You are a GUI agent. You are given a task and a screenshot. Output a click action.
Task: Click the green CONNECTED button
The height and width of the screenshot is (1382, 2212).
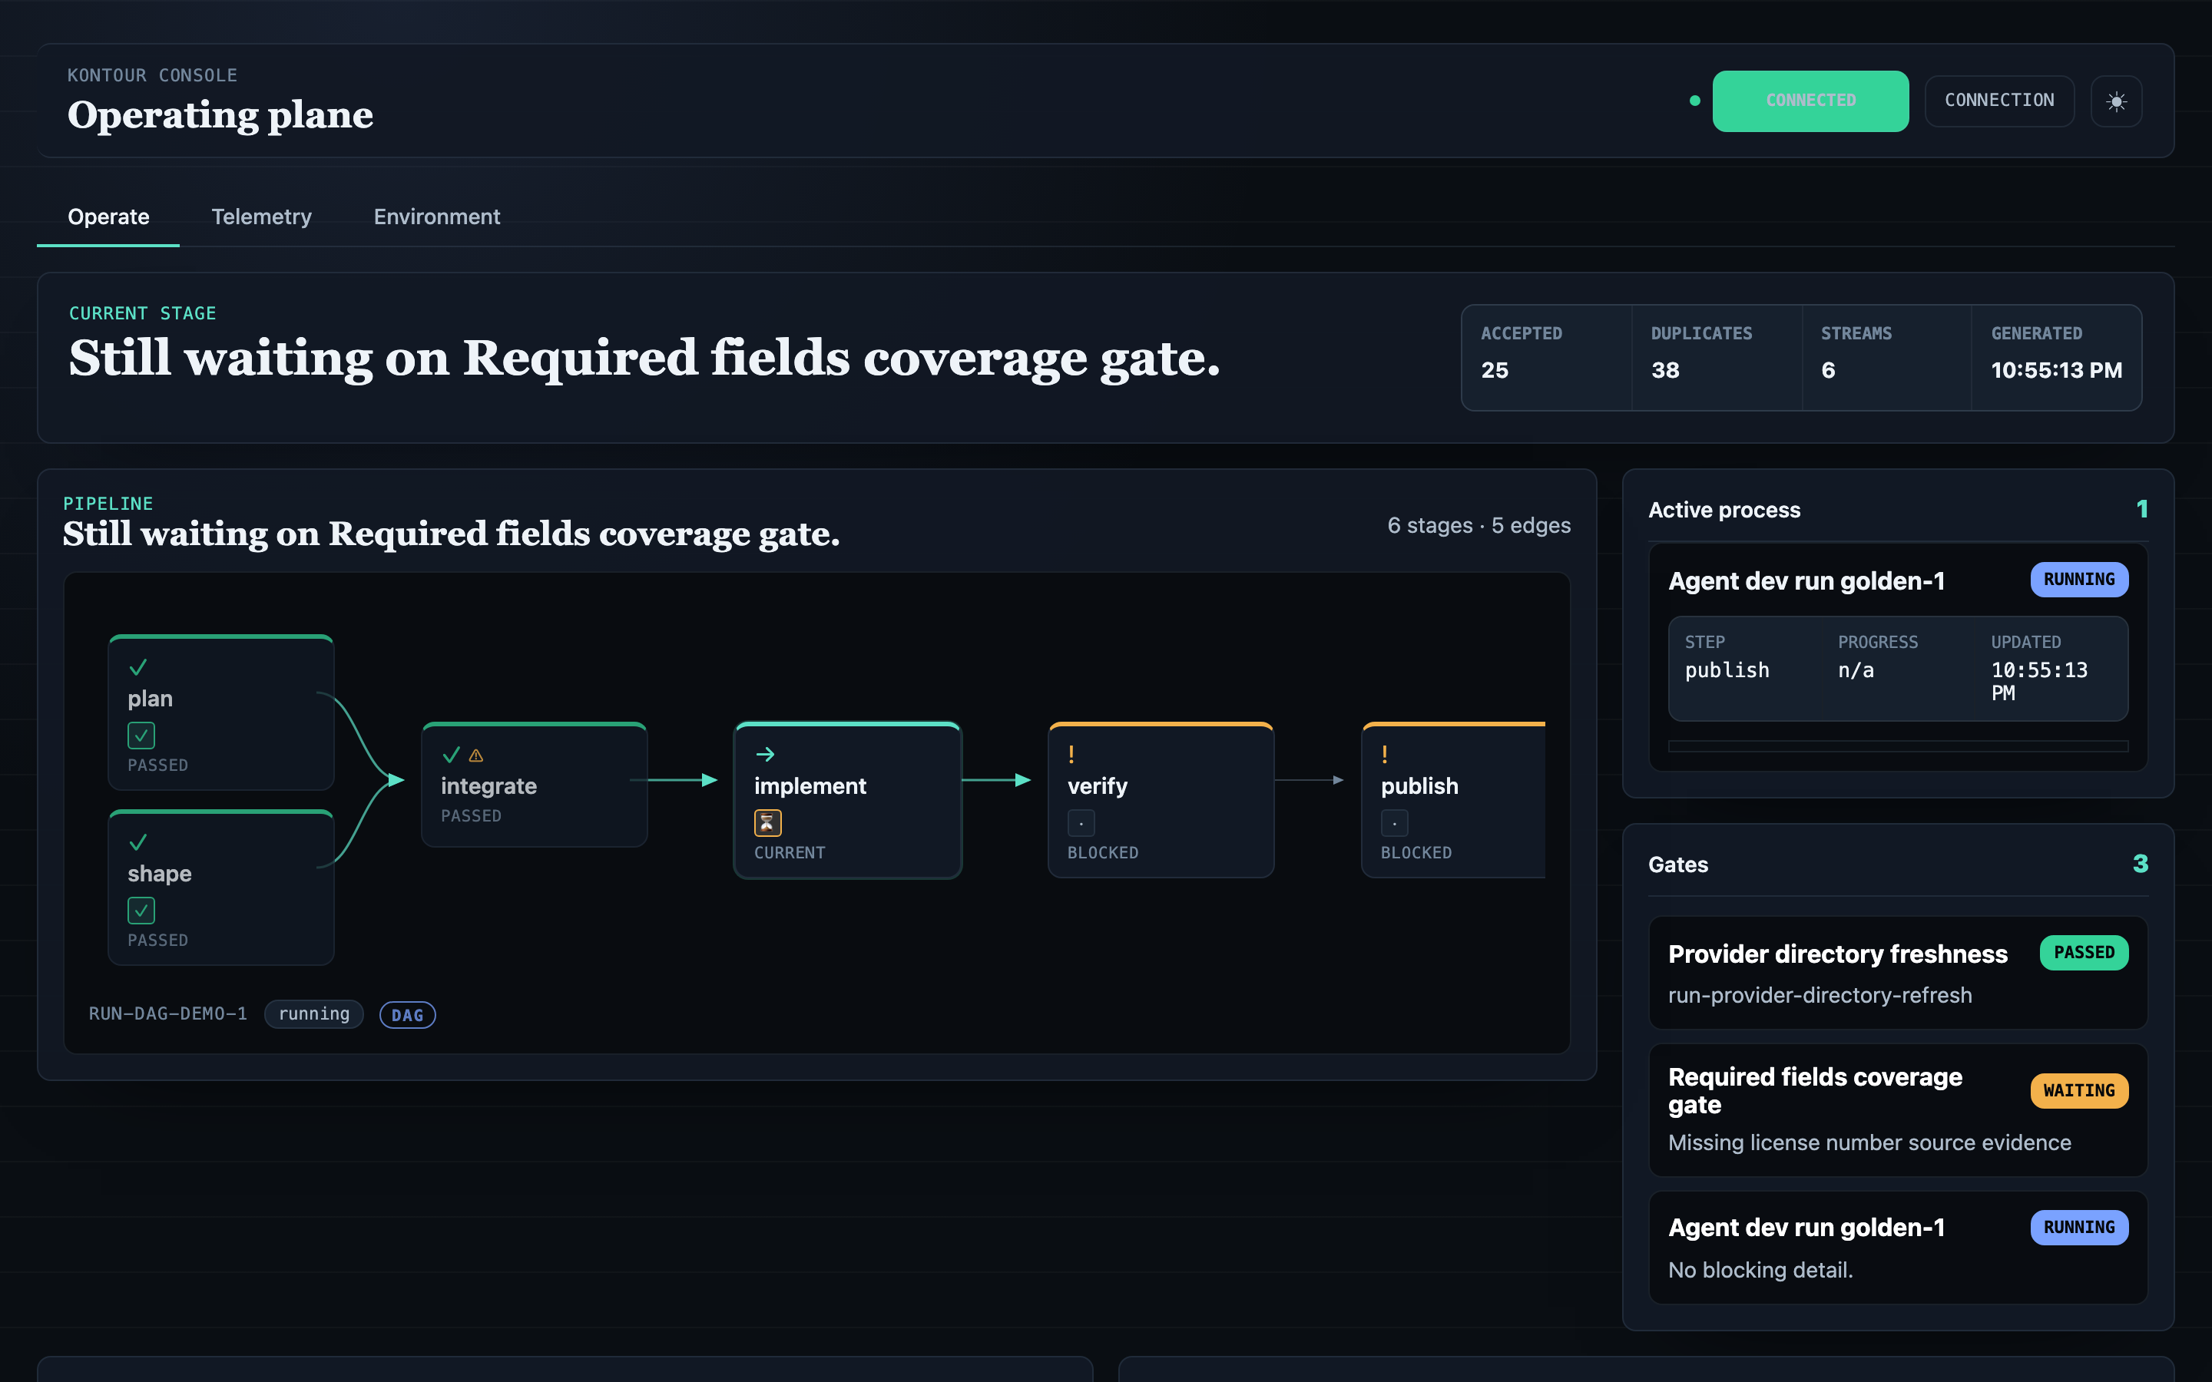point(1810,101)
